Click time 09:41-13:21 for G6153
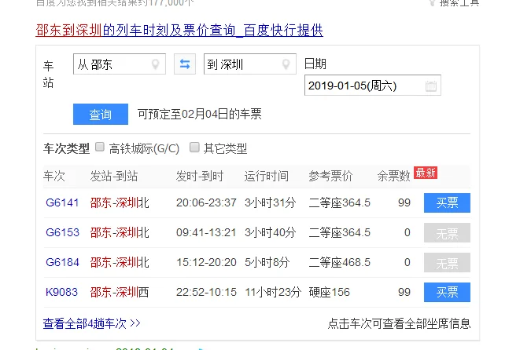The height and width of the screenshot is (350, 531). tap(206, 232)
